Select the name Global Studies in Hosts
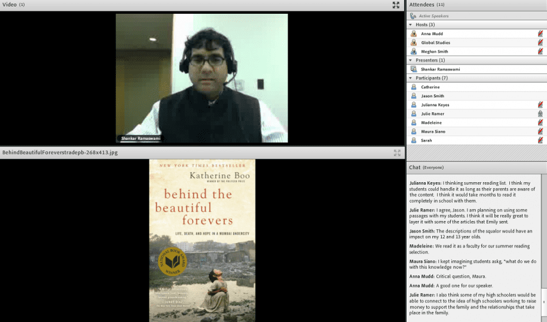547x322 pixels. 435,42
